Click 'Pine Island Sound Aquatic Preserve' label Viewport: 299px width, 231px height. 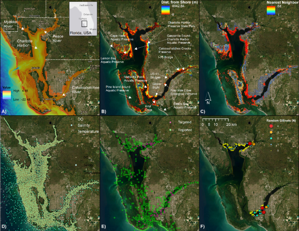click(x=118, y=89)
